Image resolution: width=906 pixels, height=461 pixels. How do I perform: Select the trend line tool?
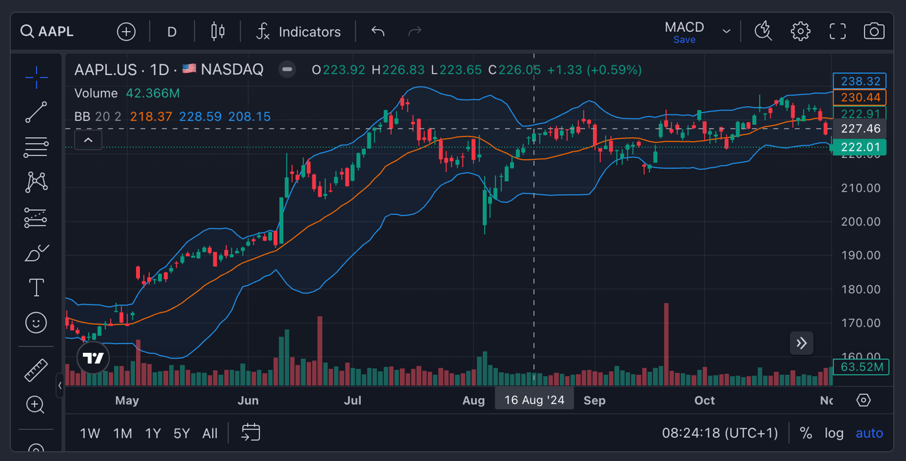pyautogui.click(x=36, y=112)
